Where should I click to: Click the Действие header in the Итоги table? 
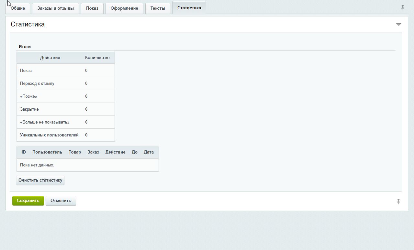[50, 57]
